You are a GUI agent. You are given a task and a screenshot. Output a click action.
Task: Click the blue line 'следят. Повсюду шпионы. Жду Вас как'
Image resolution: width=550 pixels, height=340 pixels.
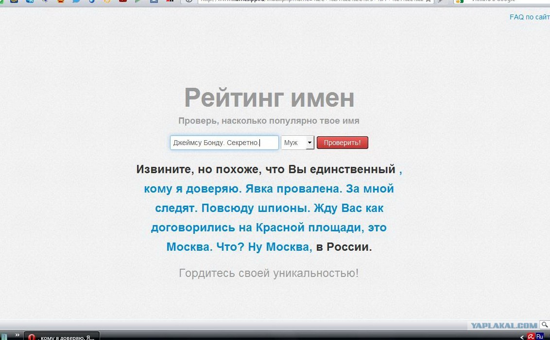point(269,208)
